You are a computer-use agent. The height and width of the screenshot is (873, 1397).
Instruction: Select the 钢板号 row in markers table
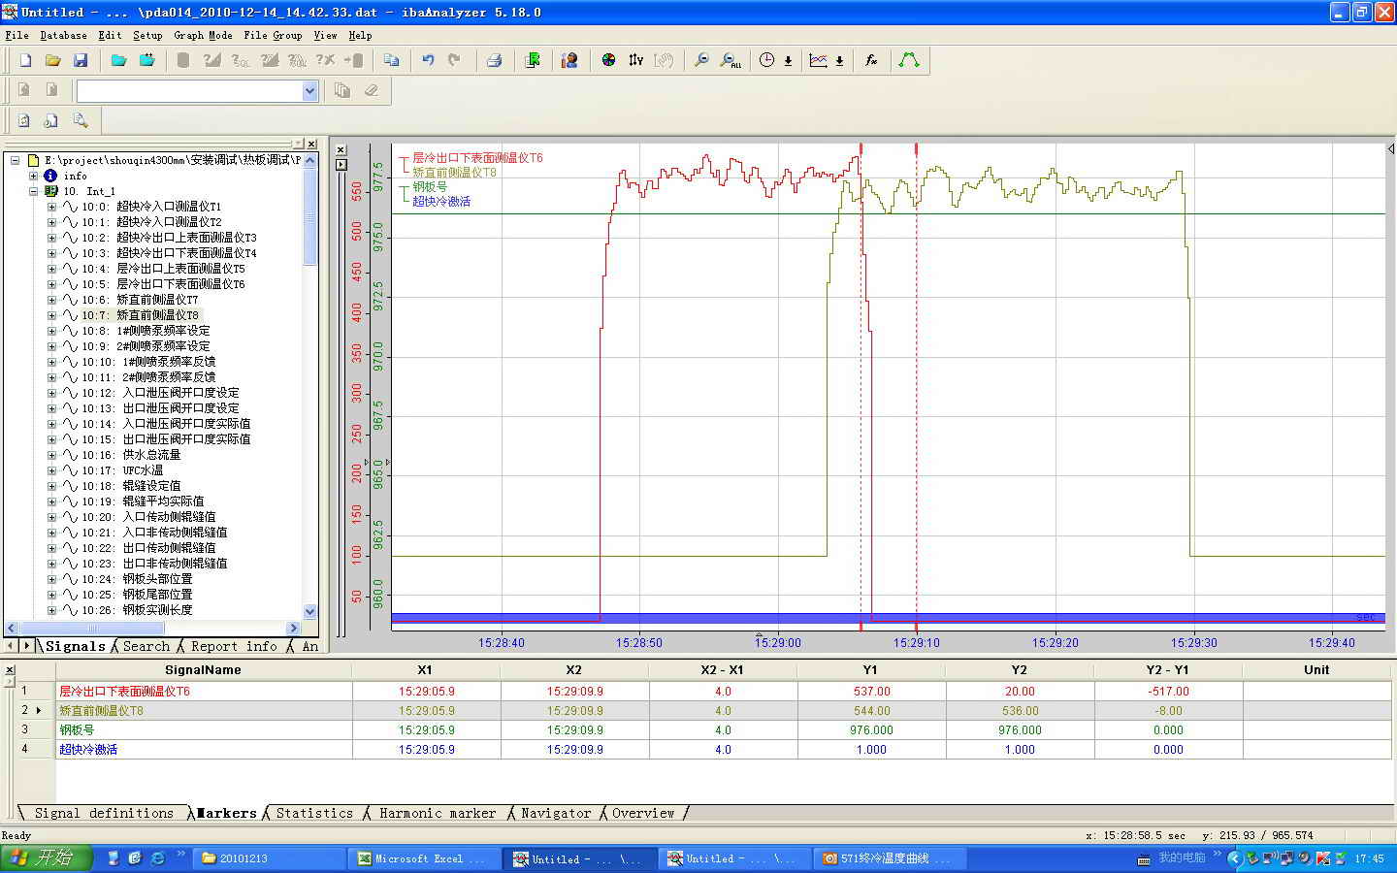(78, 729)
